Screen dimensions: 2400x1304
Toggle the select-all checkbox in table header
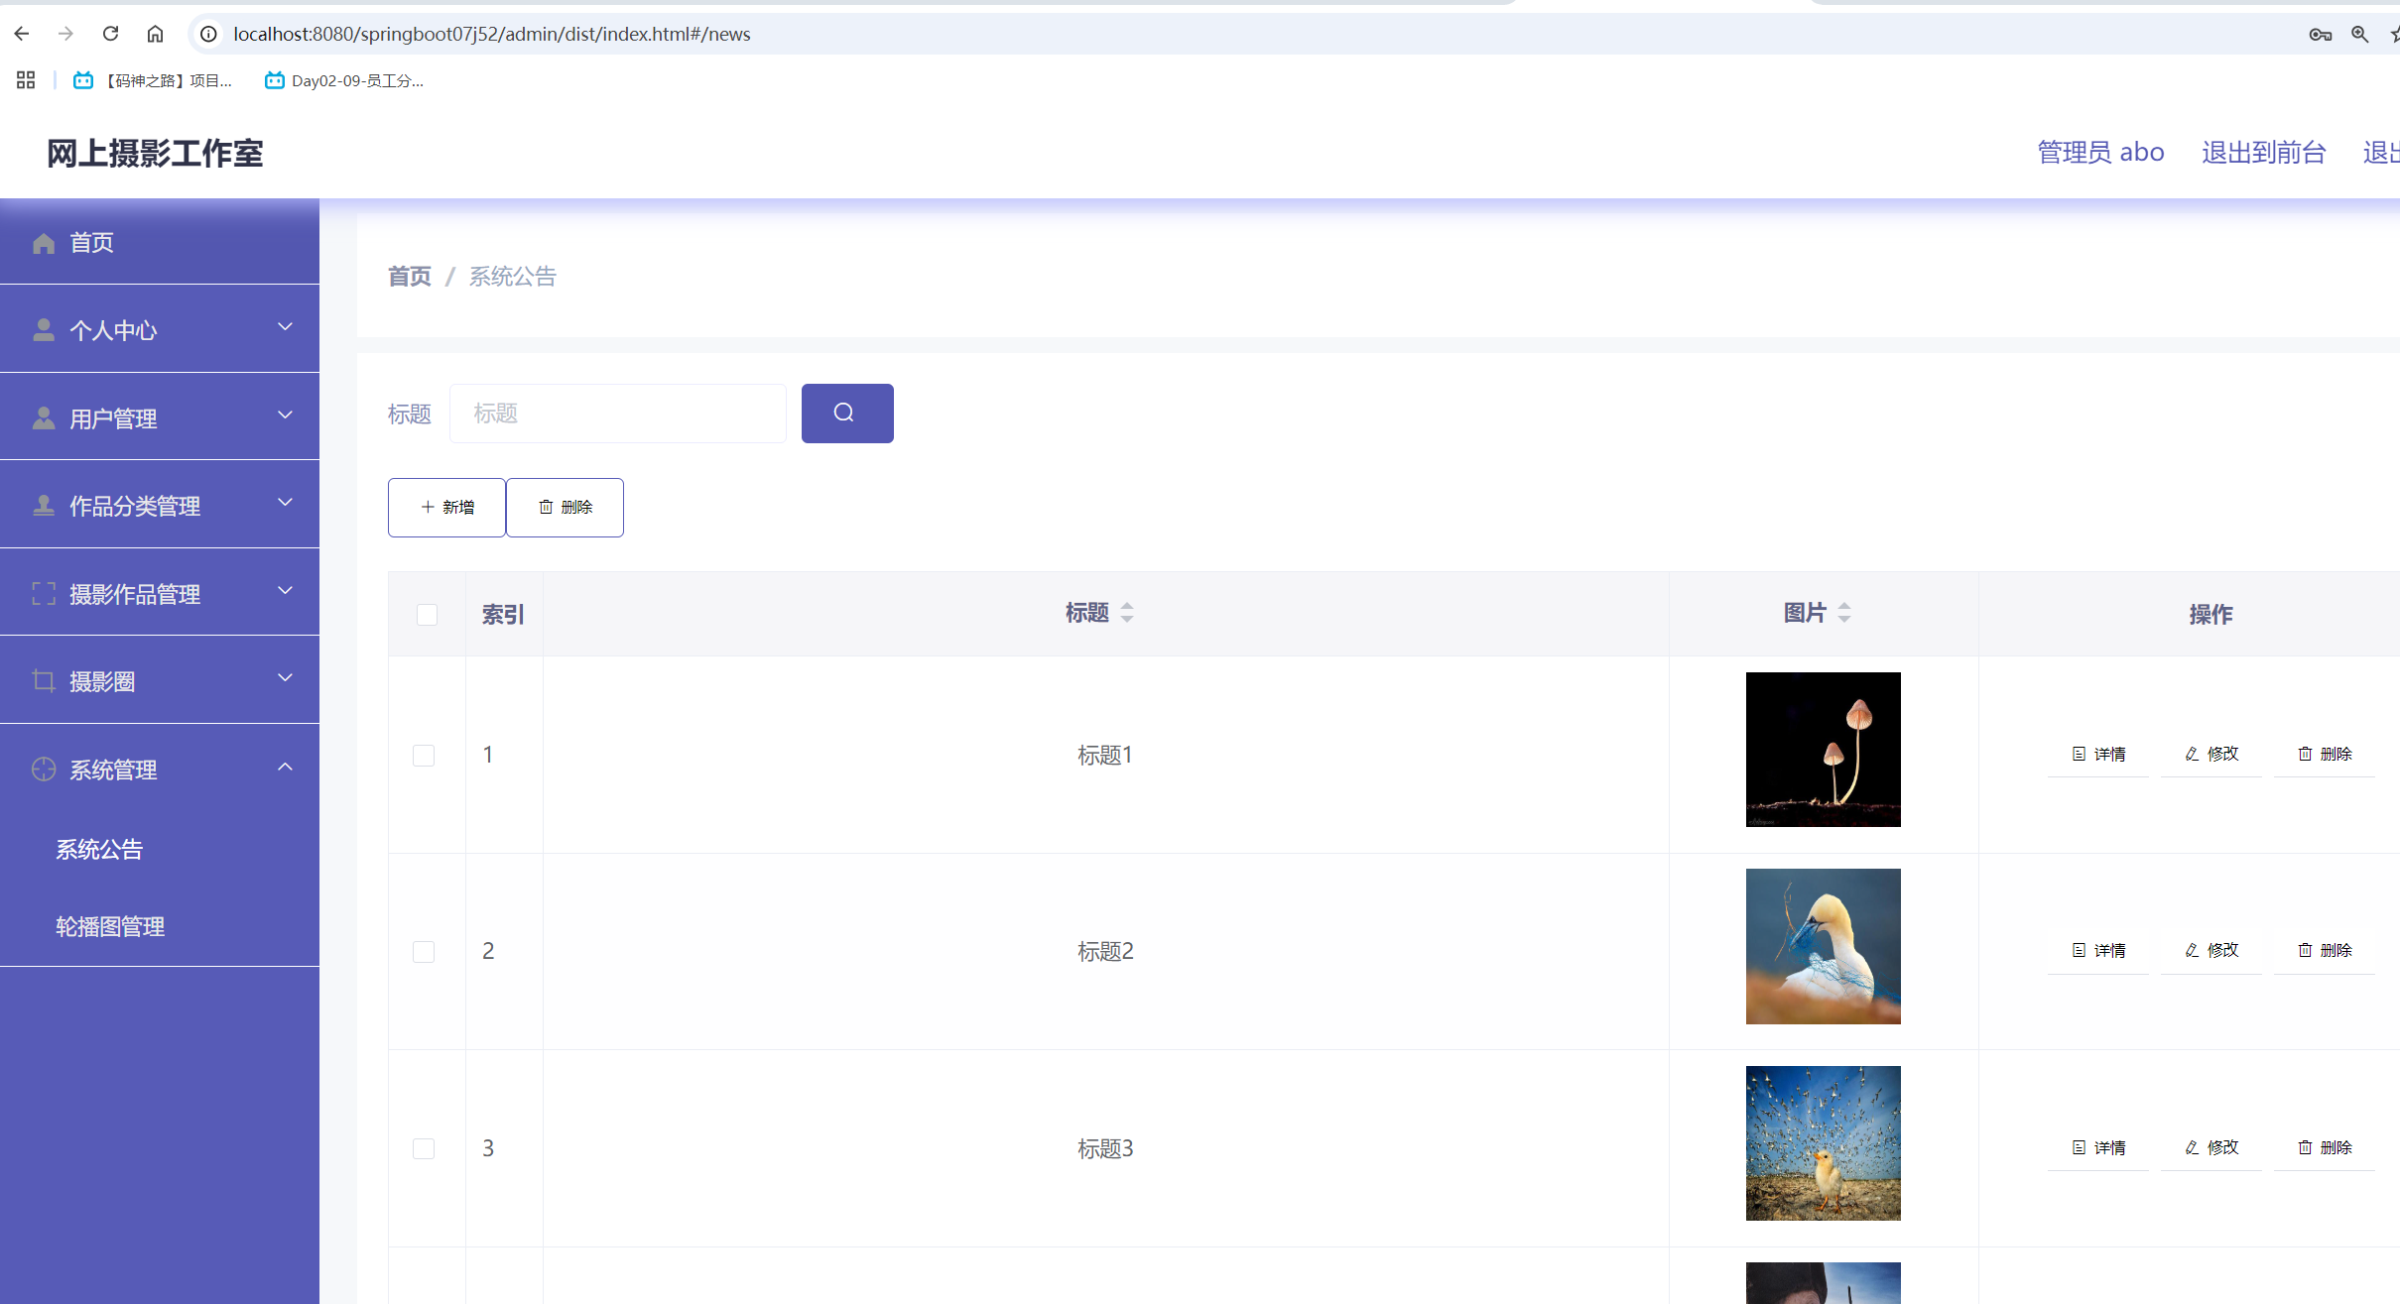pyautogui.click(x=427, y=615)
